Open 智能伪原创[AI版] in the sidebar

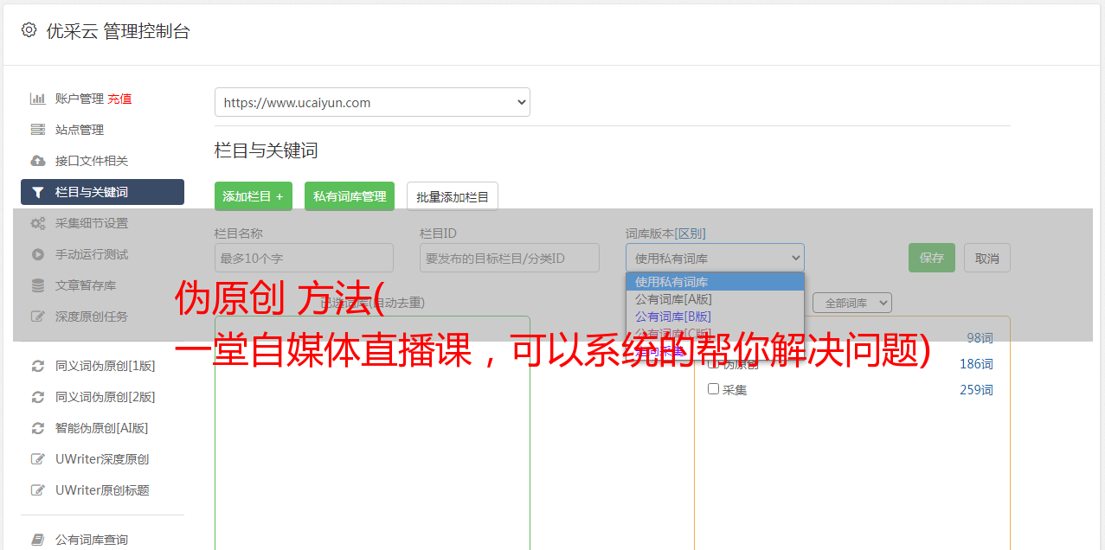point(102,428)
